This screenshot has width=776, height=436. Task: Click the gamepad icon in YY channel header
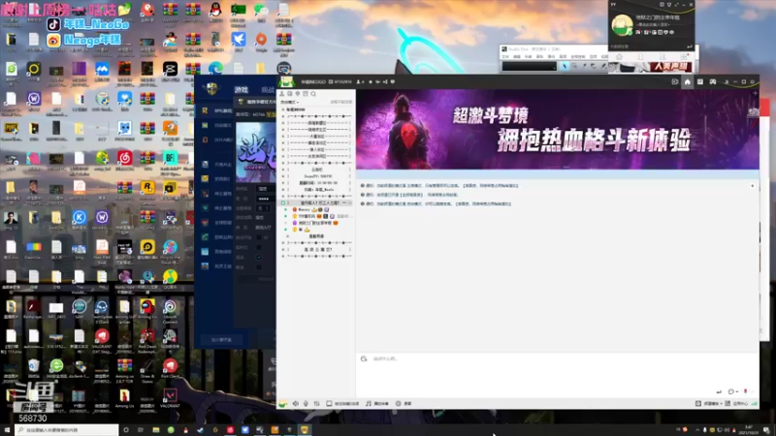coord(713,82)
